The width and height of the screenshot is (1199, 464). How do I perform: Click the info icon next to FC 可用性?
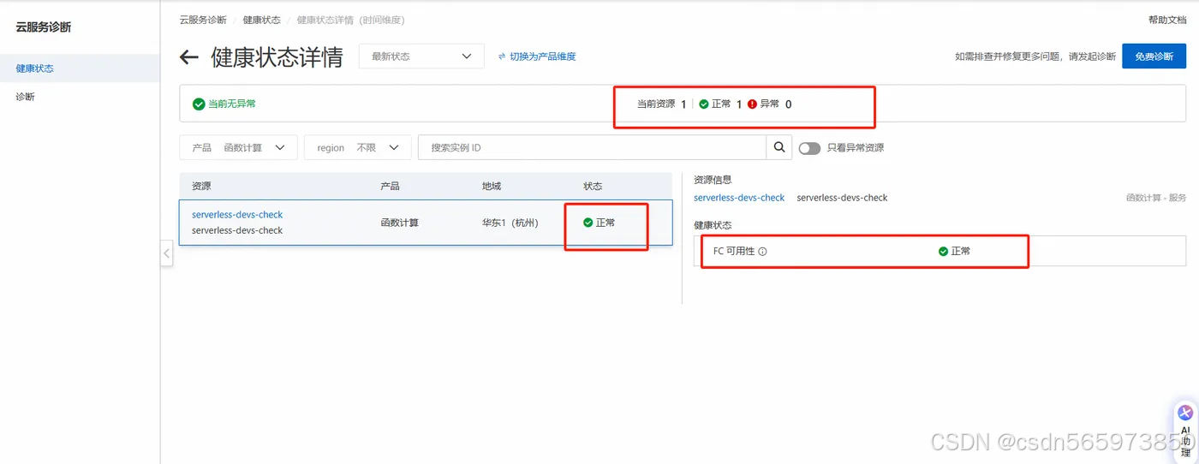click(x=762, y=252)
